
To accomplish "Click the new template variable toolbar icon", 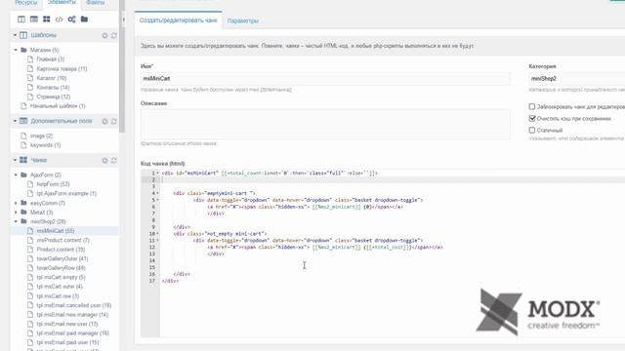I will [34, 19].
